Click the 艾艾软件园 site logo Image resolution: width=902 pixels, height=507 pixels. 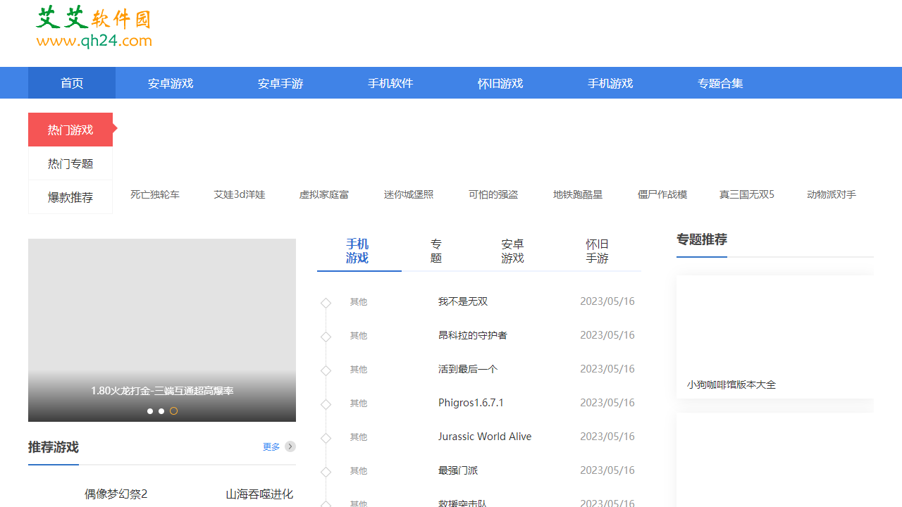click(x=94, y=28)
